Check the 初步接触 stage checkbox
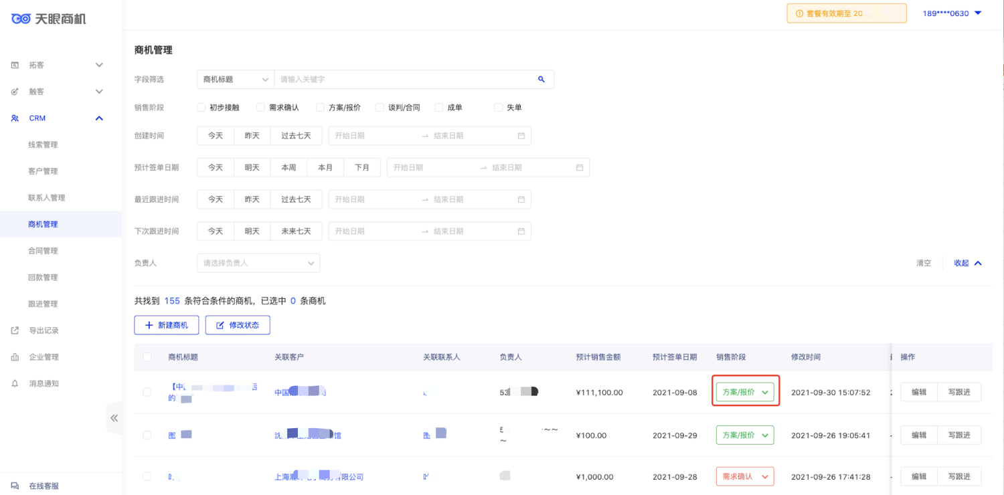The width and height of the screenshot is (1004, 495). point(201,107)
